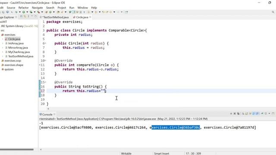Click the New Java Package icon

[47, 12]
